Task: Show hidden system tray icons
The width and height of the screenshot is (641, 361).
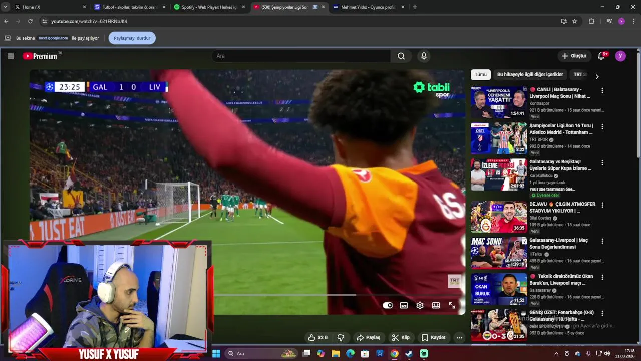Action: (x=556, y=354)
